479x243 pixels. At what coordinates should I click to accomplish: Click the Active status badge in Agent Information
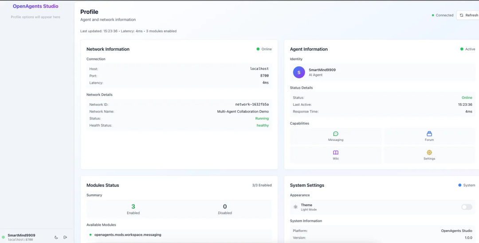click(x=467, y=49)
